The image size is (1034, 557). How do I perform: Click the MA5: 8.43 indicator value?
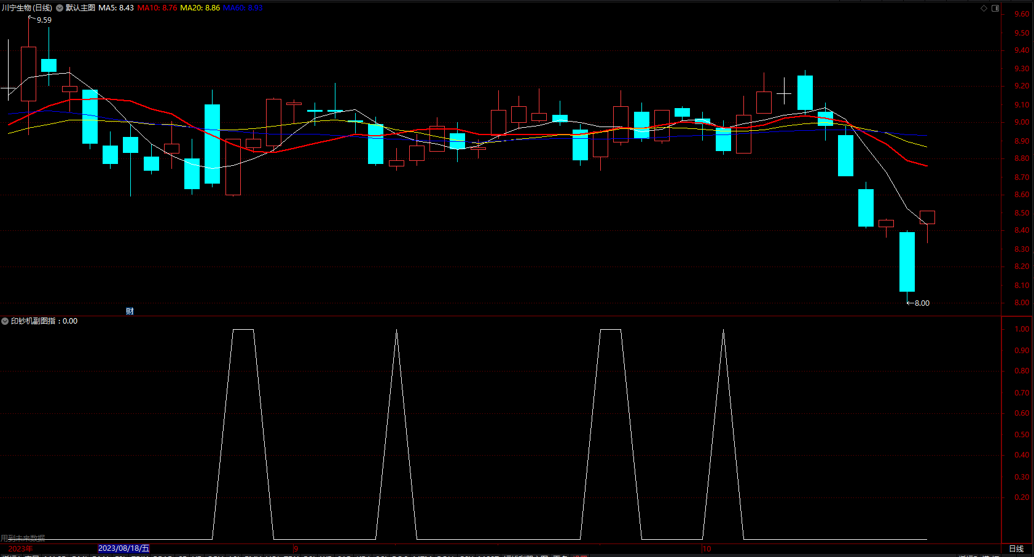(x=116, y=8)
